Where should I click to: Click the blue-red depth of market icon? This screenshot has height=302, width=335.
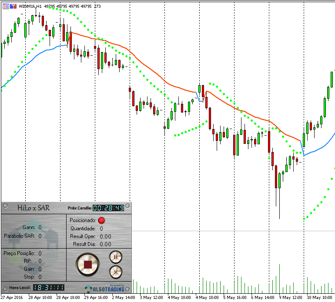point(13,7)
